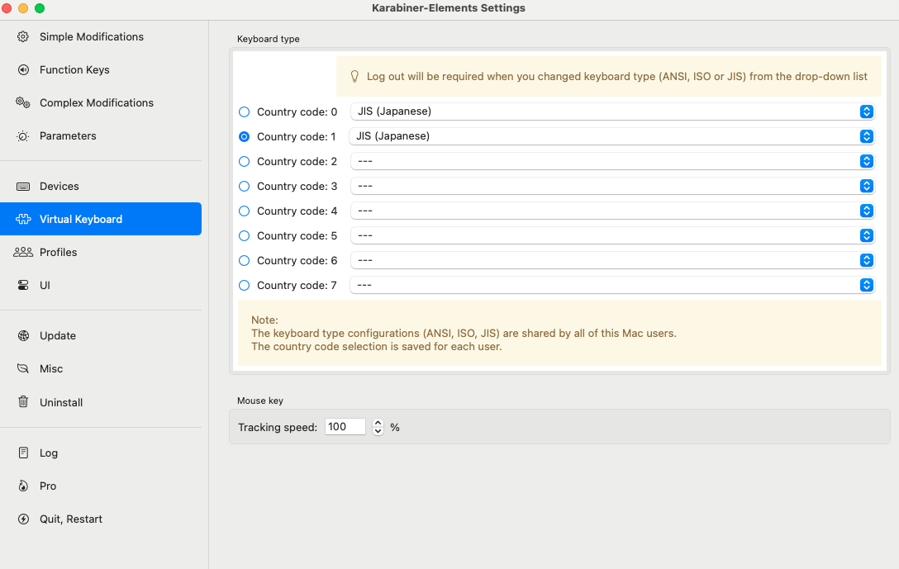Image resolution: width=899 pixels, height=569 pixels.
Task: Open the Pro settings page
Action: coord(48,486)
